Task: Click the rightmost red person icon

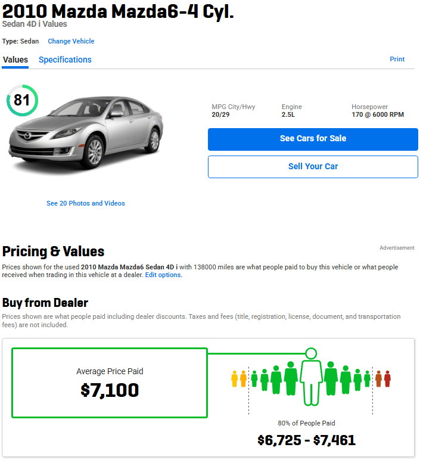Action: pyautogui.click(x=387, y=378)
